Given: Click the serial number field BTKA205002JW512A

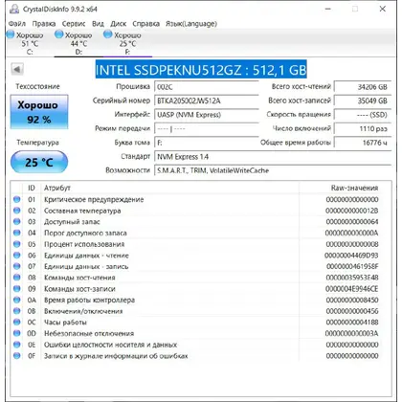Looking at the screenshot, I should 206,100.
